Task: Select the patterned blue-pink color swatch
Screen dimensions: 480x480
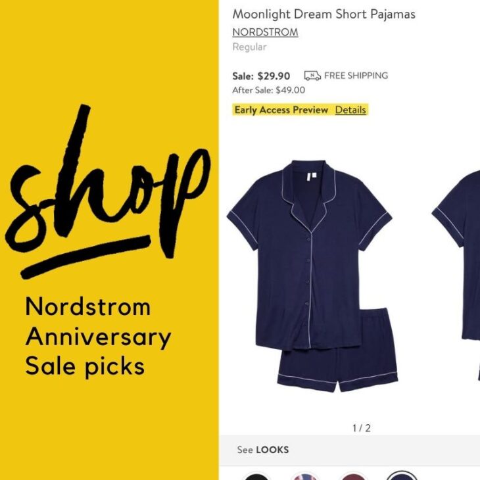Action: 304,476
